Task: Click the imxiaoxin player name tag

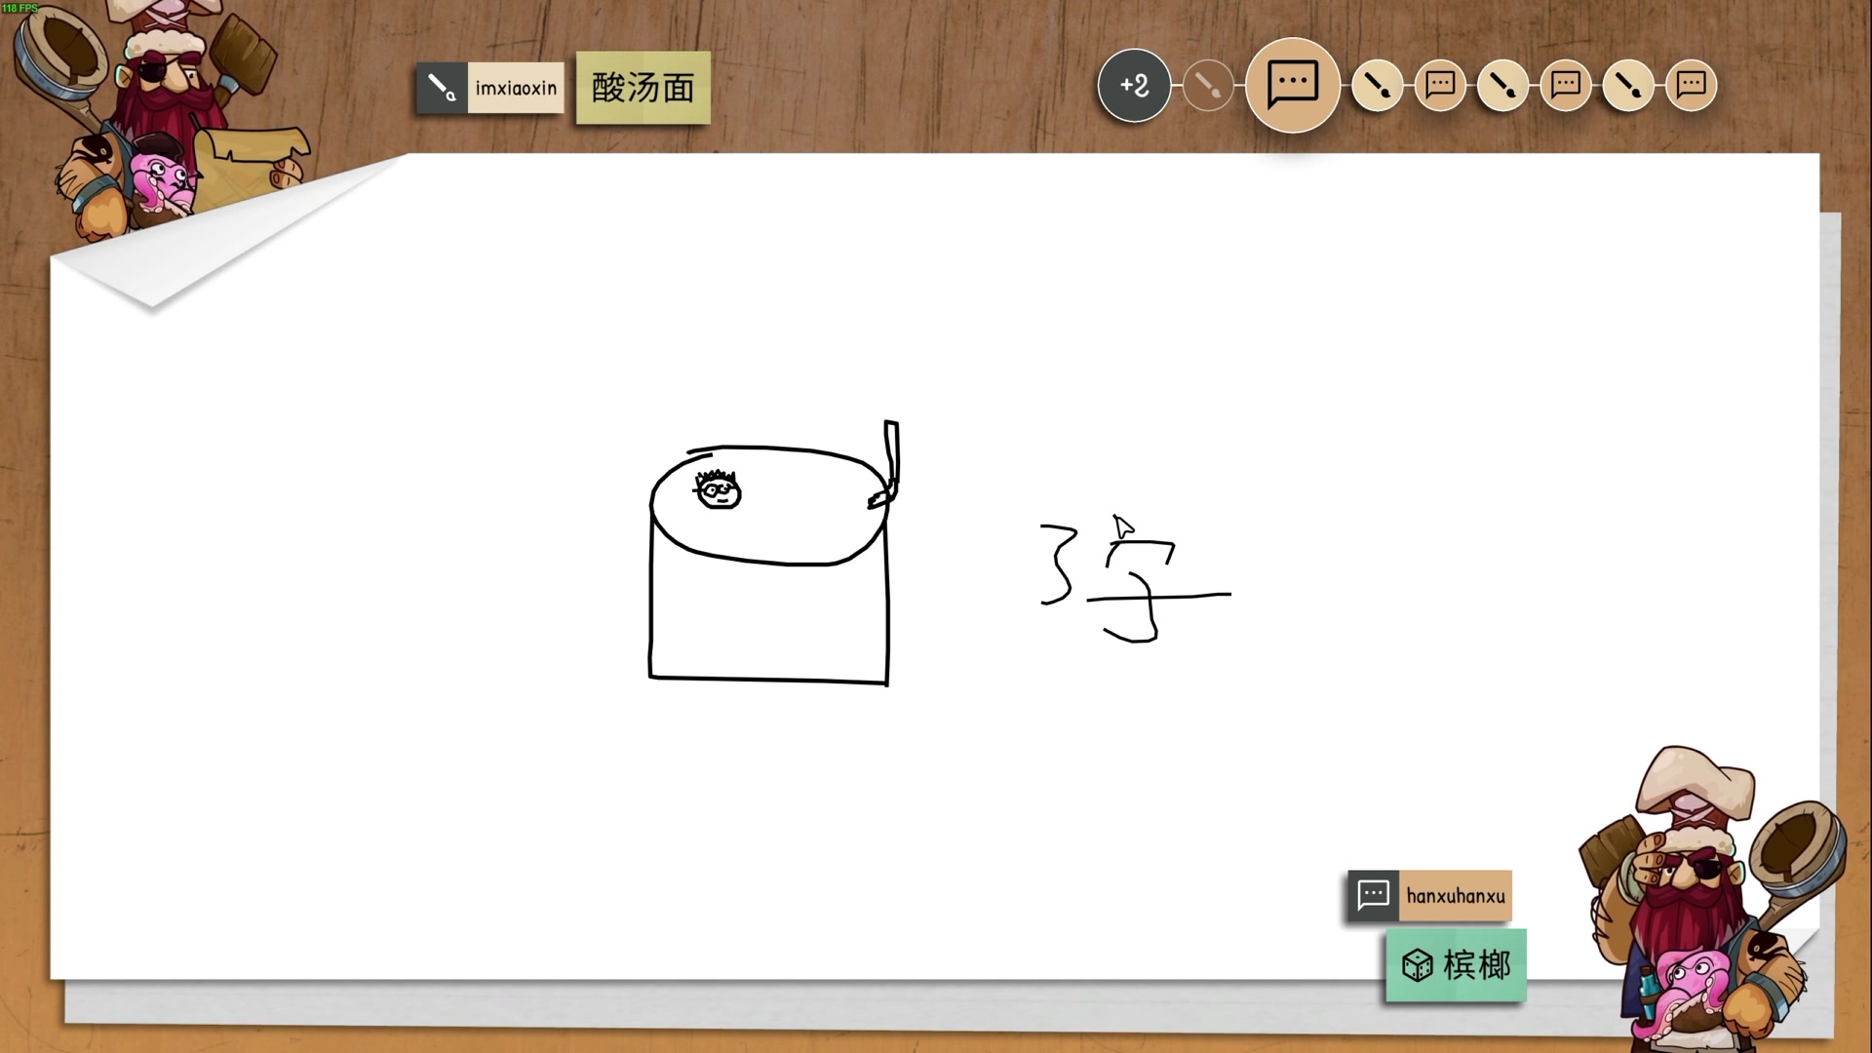Action: (516, 89)
